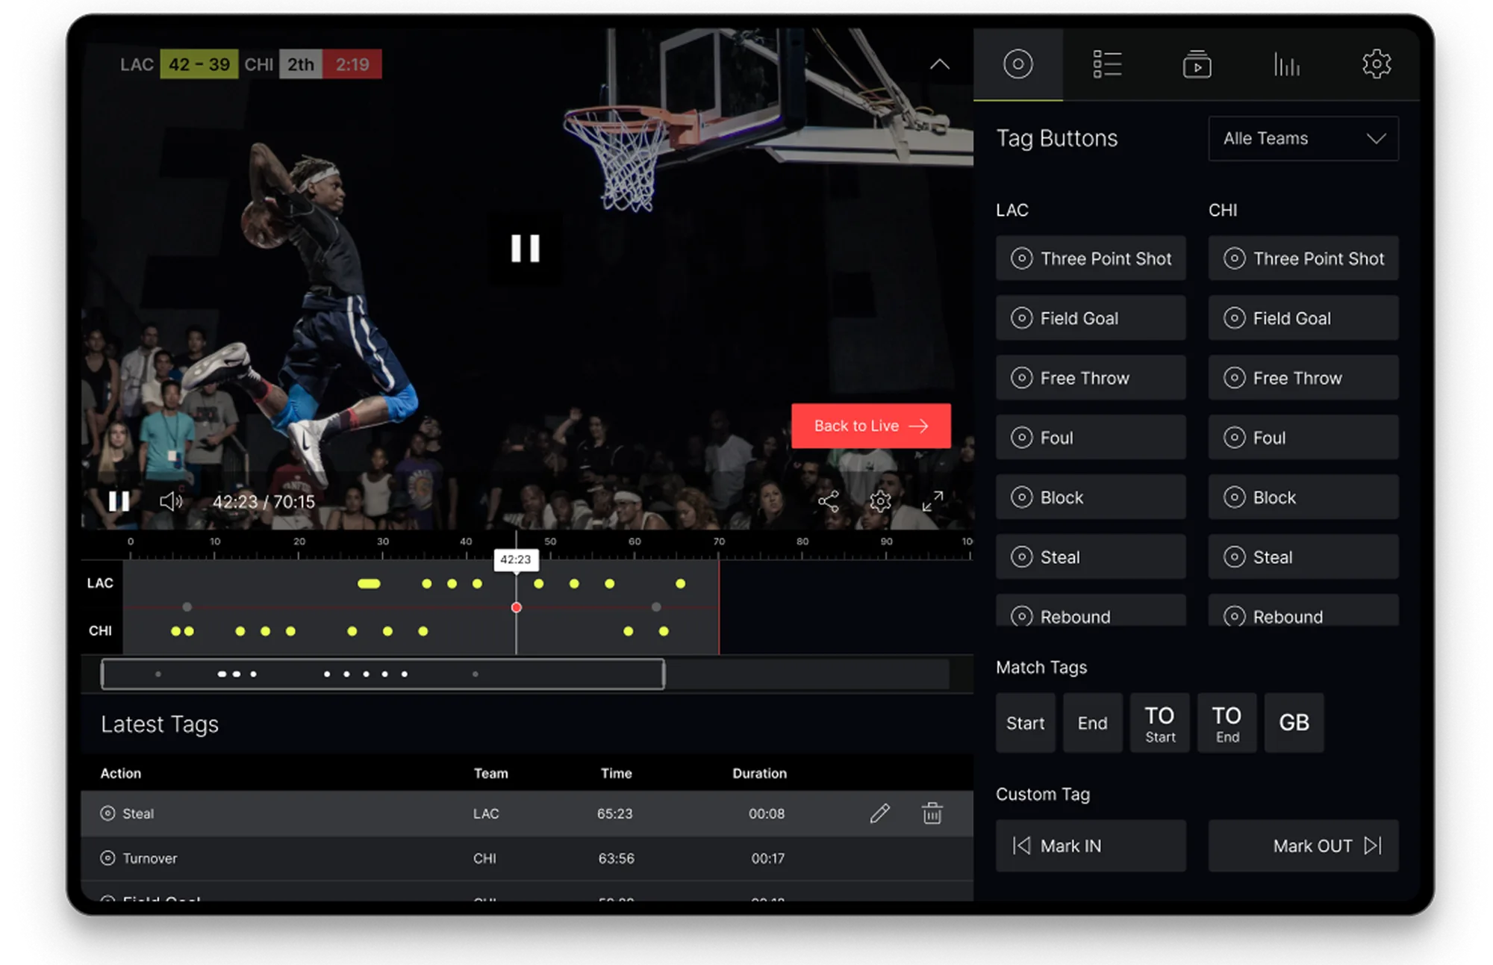This screenshot has width=1493, height=965.
Task: Set custom tag Mark IN
Action: (x=1091, y=846)
